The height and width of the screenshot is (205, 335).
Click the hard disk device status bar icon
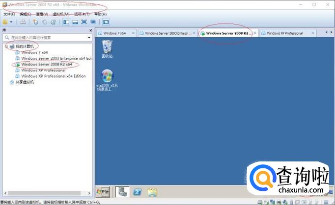(x=260, y=202)
